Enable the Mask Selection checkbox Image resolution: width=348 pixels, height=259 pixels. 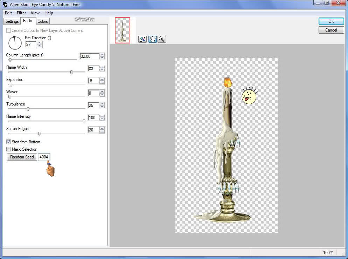coord(9,149)
